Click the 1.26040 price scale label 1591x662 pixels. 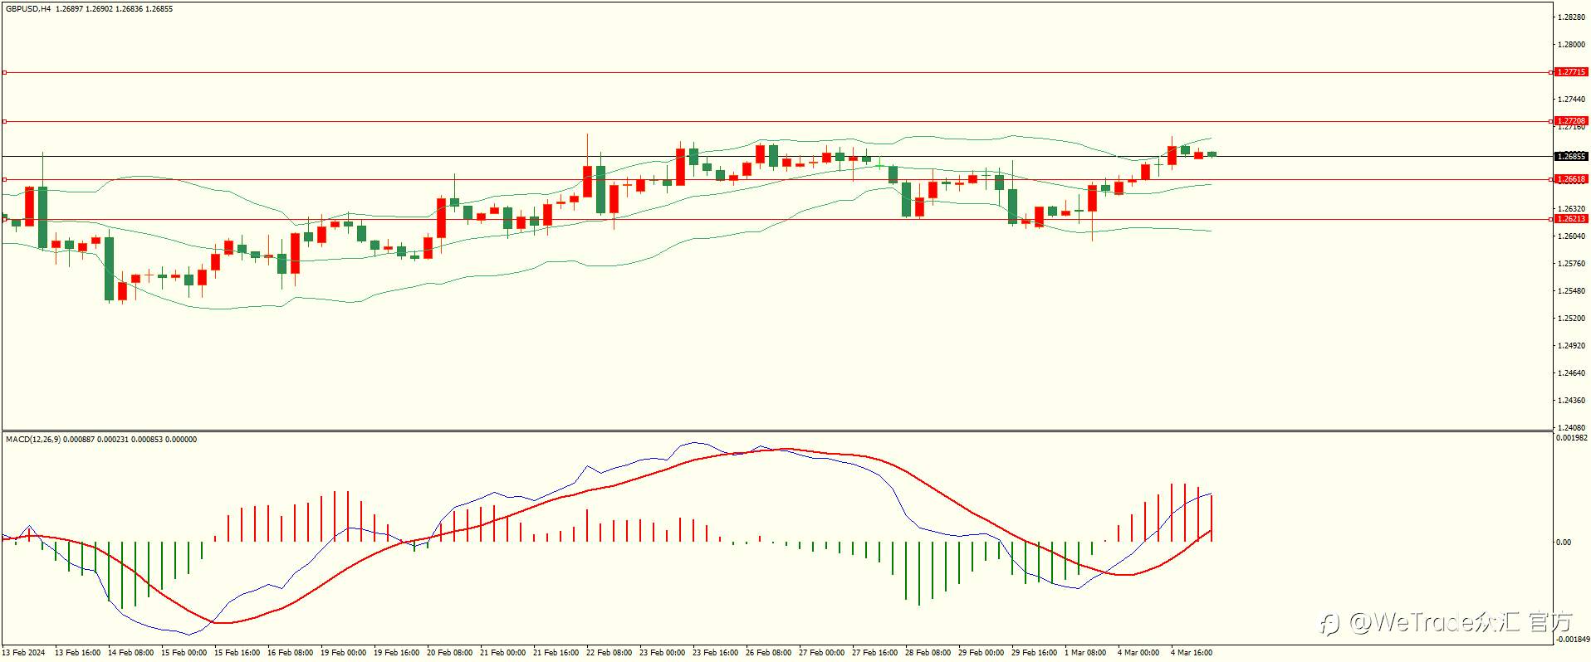click(x=1572, y=236)
